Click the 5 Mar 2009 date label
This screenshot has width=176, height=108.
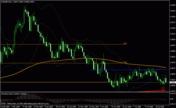click(15, 107)
